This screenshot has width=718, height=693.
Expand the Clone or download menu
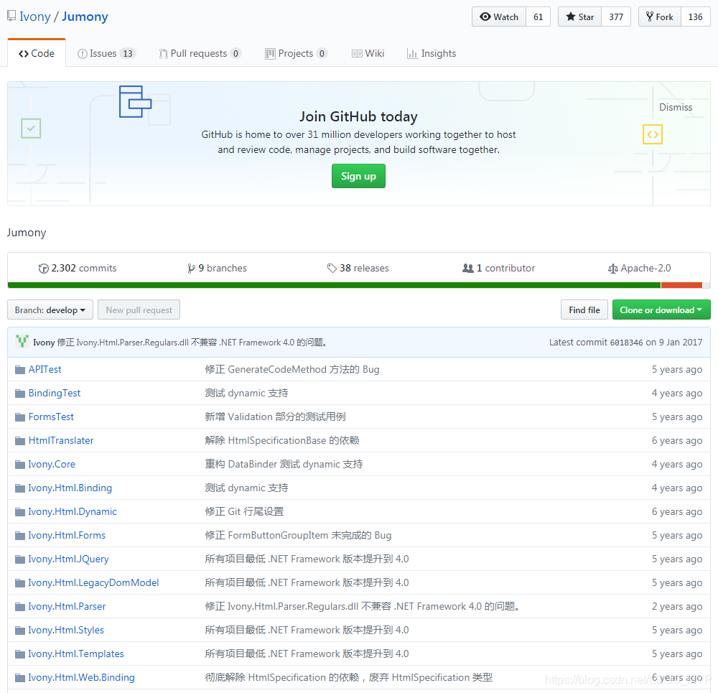click(x=661, y=310)
